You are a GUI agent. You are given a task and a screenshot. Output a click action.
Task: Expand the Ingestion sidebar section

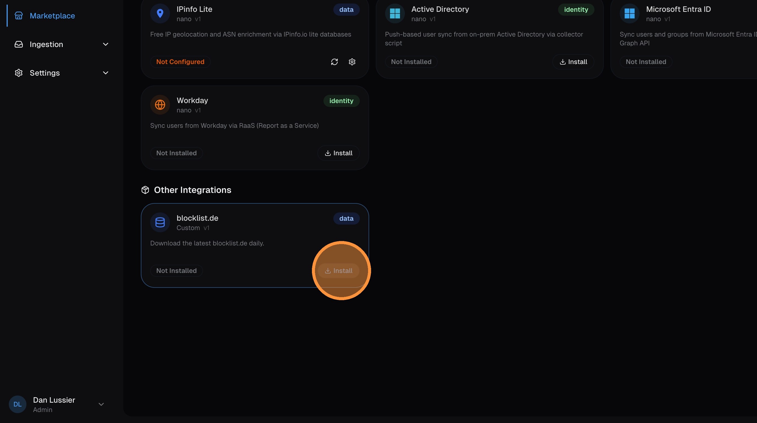(105, 44)
